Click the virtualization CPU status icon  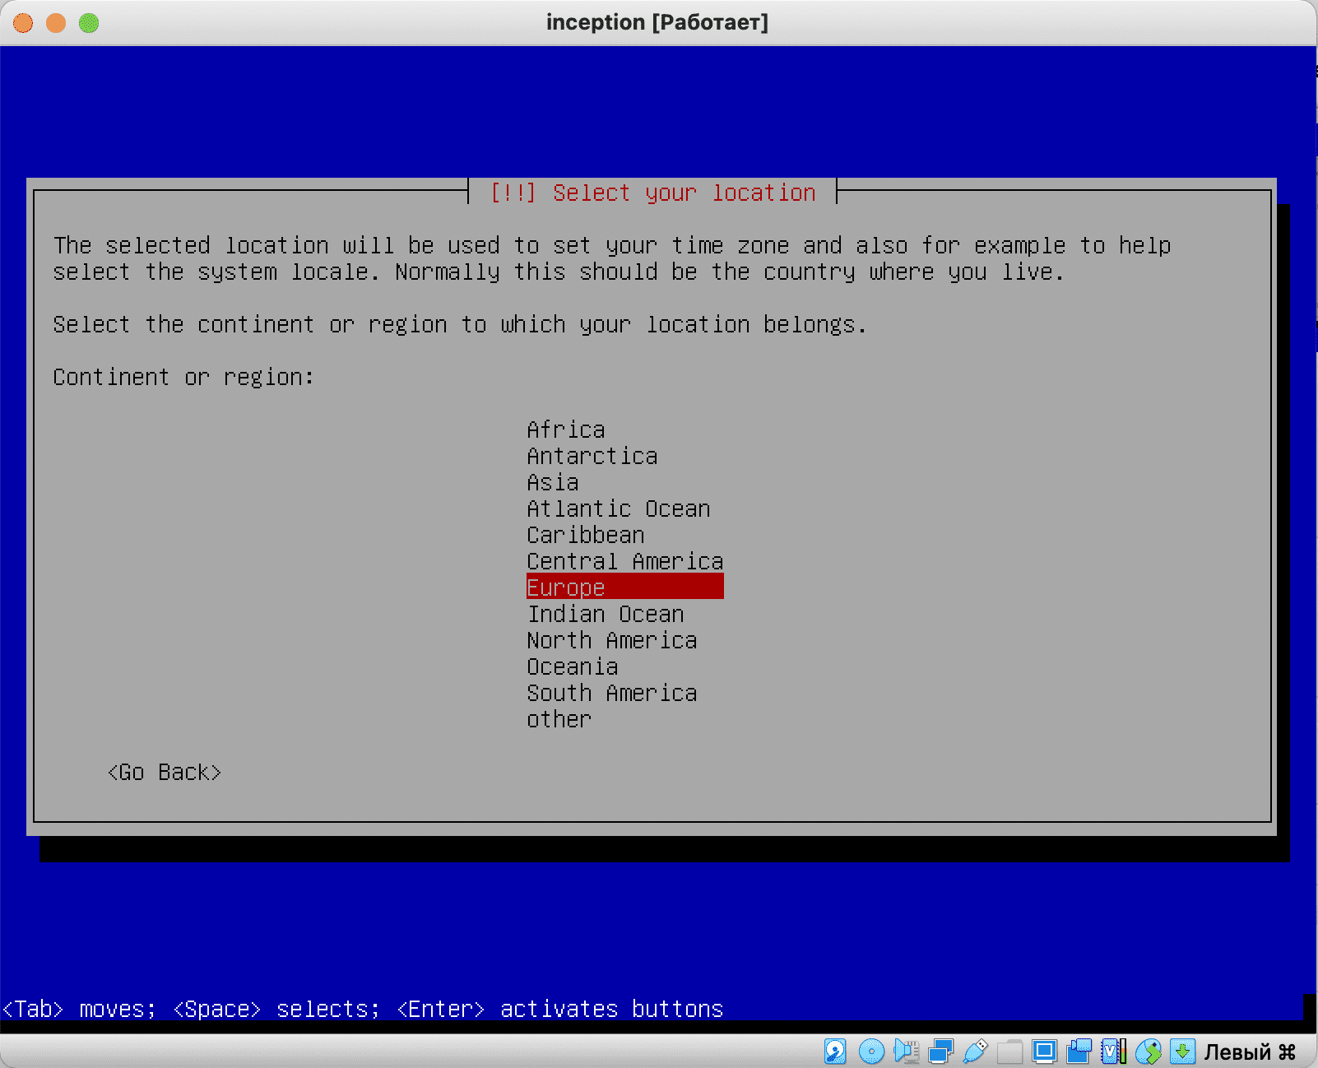pos(1113,1051)
